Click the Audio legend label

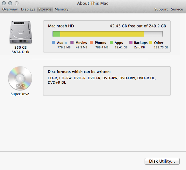coord(62,43)
